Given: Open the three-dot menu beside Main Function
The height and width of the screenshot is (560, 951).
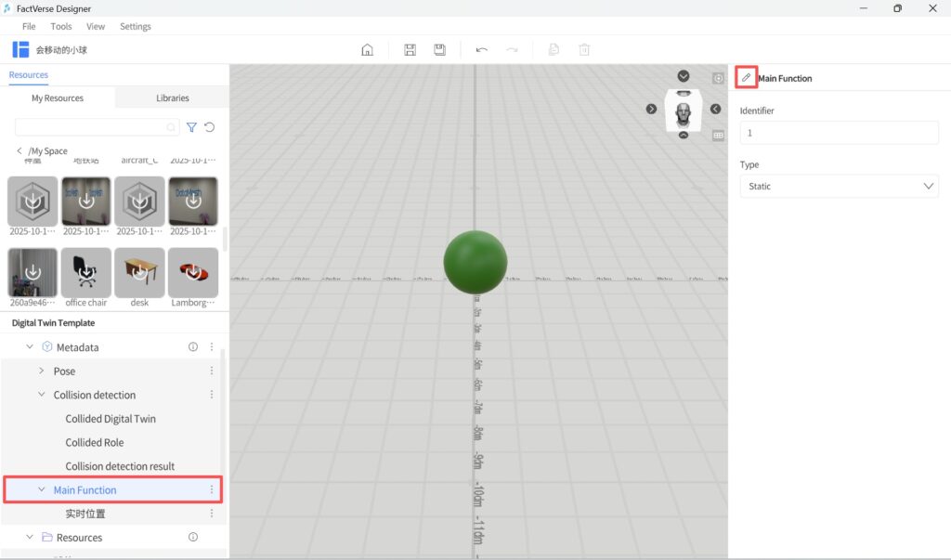Looking at the screenshot, I should coord(211,489).
